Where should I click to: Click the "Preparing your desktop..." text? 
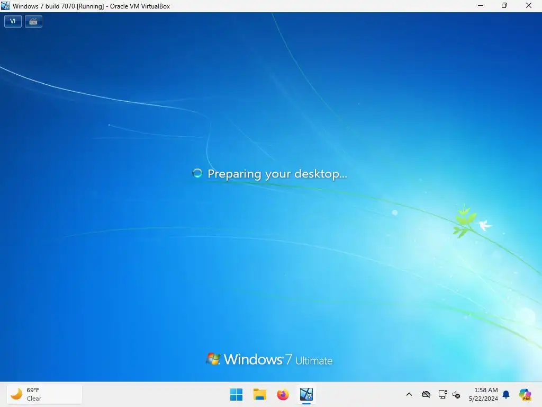pos(277,174)
